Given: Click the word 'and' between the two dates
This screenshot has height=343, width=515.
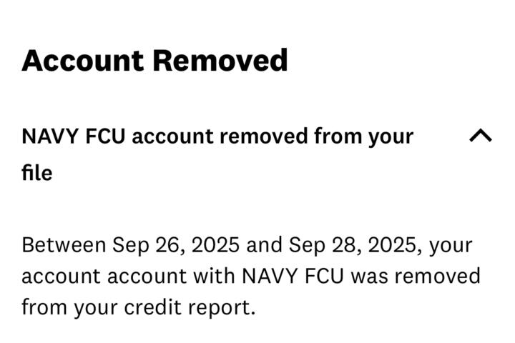Looking at the screenshot, I should [x=264, y=245].
